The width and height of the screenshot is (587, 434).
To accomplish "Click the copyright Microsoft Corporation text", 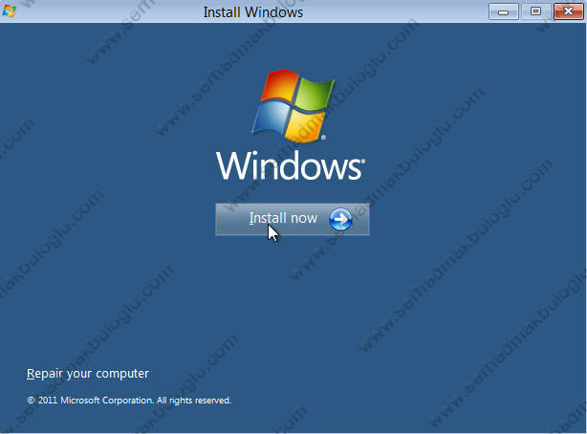I will 129,401.
